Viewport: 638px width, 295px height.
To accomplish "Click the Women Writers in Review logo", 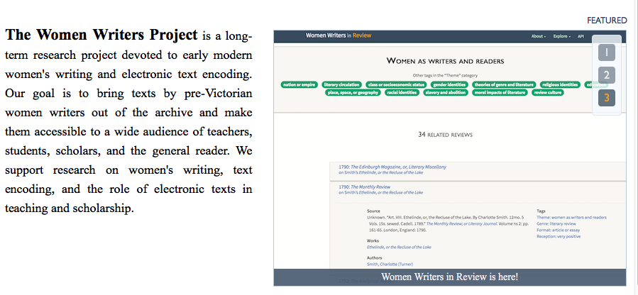I will click(x=339, y=35).
